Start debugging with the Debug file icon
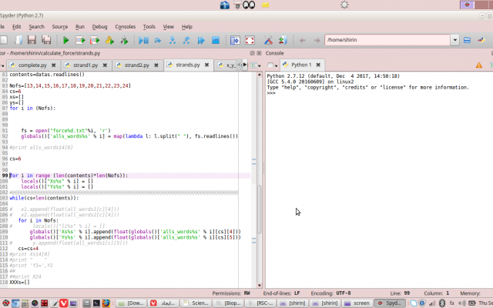493x308 pixels. [144, 40]
